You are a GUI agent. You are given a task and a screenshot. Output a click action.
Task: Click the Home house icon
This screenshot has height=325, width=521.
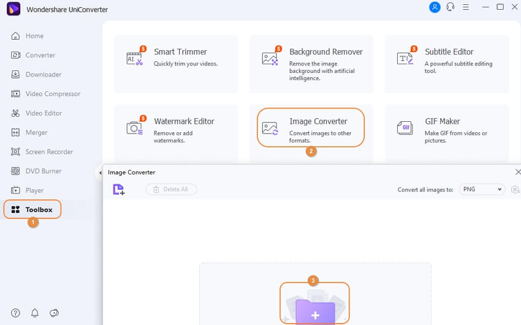tap(15, 36)
